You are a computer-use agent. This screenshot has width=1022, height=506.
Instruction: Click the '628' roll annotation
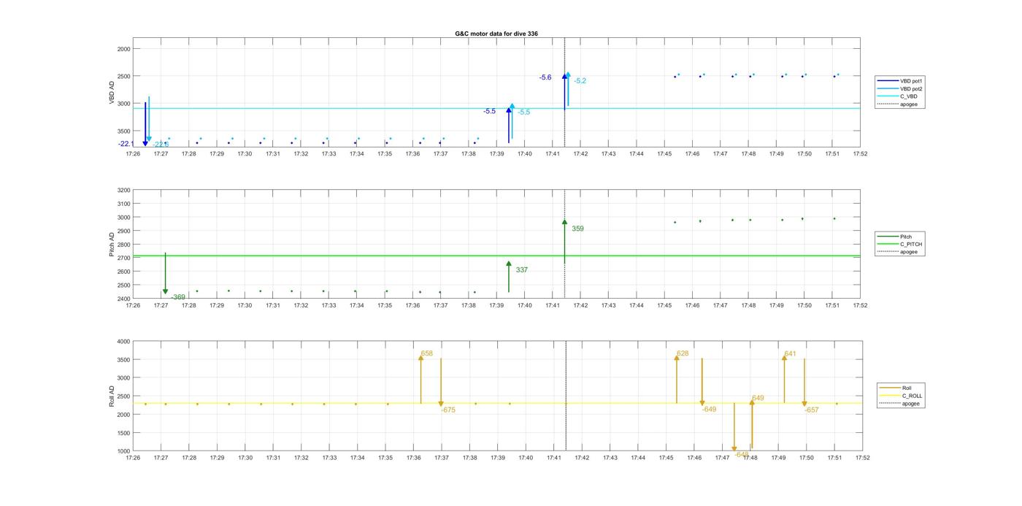683,353
